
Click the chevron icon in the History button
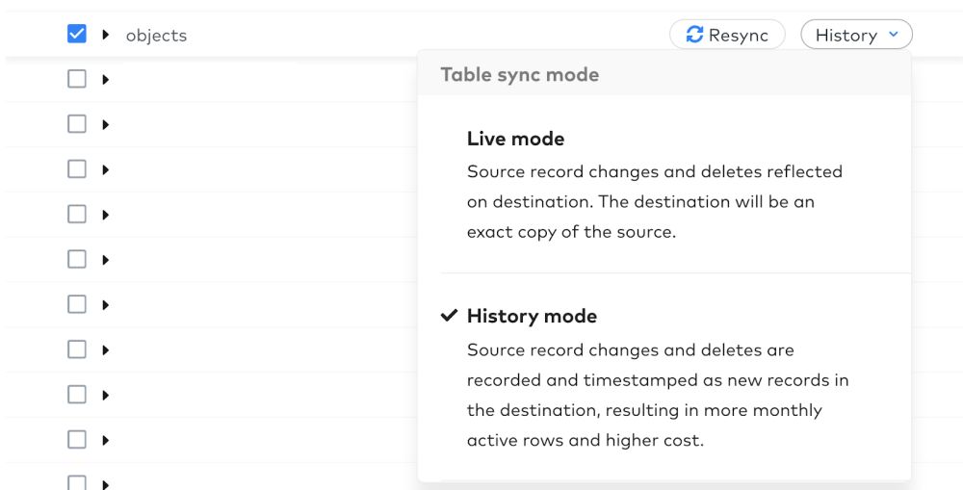click(x=894, y=35)
